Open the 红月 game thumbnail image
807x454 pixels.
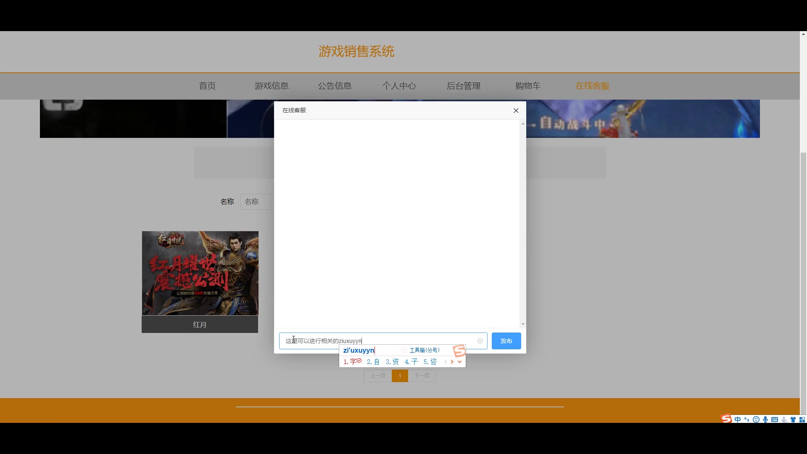tap(200, 273)
